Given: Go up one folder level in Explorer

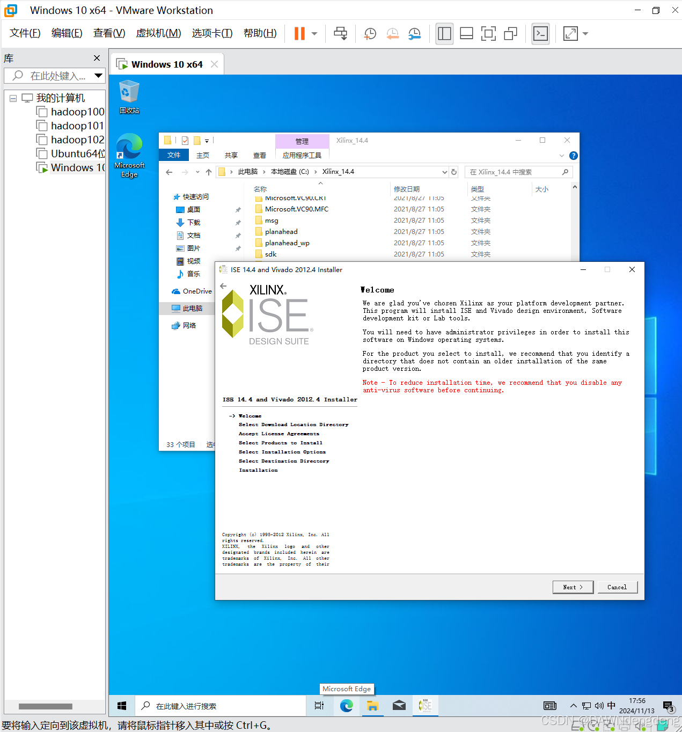Looking at the screenshot, I should click(209, 172).
